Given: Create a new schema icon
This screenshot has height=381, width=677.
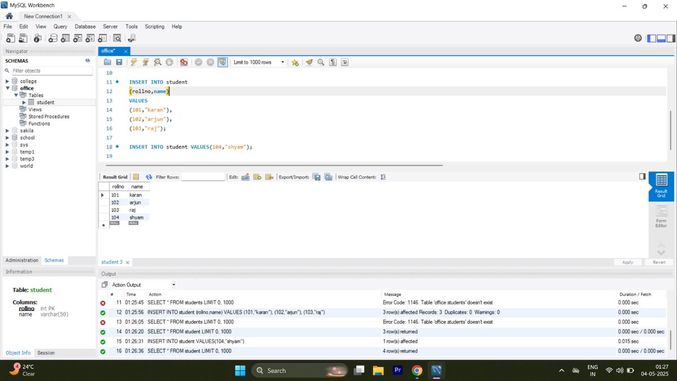Looking at the screenshot, I should [52, 38].
